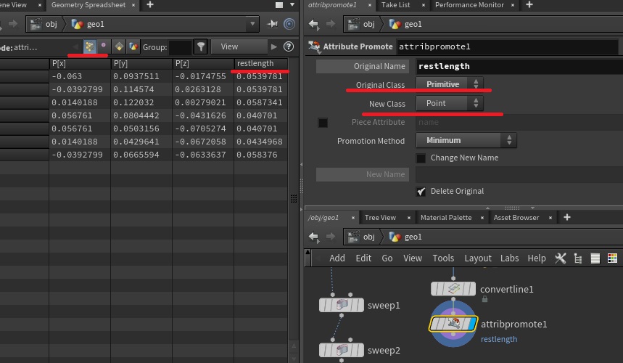Select the Vertices attribute class icon

103,47
